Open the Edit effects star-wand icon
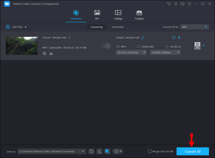This screenshot has height=158, width=215. pos(44,53)
